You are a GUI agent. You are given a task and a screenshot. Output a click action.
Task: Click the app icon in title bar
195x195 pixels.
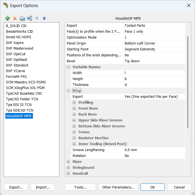(6, 5)
